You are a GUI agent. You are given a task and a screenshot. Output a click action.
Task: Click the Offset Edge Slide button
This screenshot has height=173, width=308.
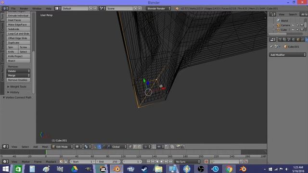pyautogui.click(x=18, y=38)
